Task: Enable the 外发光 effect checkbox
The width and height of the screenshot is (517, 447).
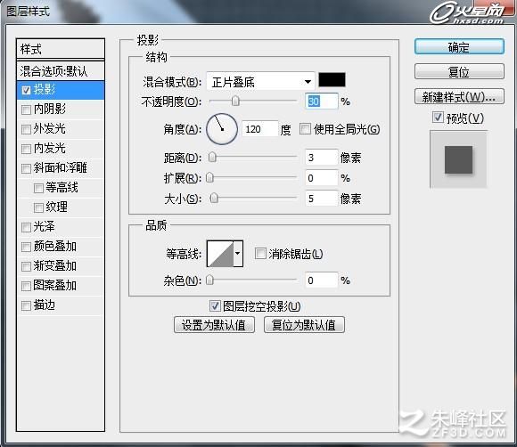Action: point(26,129)
